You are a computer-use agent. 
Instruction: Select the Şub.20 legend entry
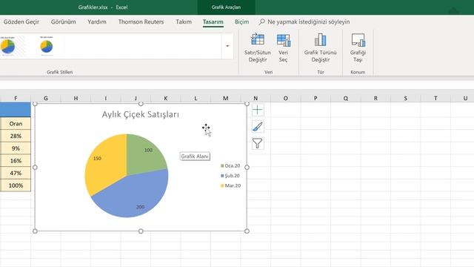[x=230, y=176]
